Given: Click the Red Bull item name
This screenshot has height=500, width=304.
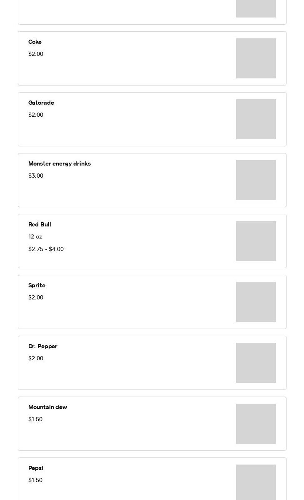Looking at the screenshot, I should [40, 225].
